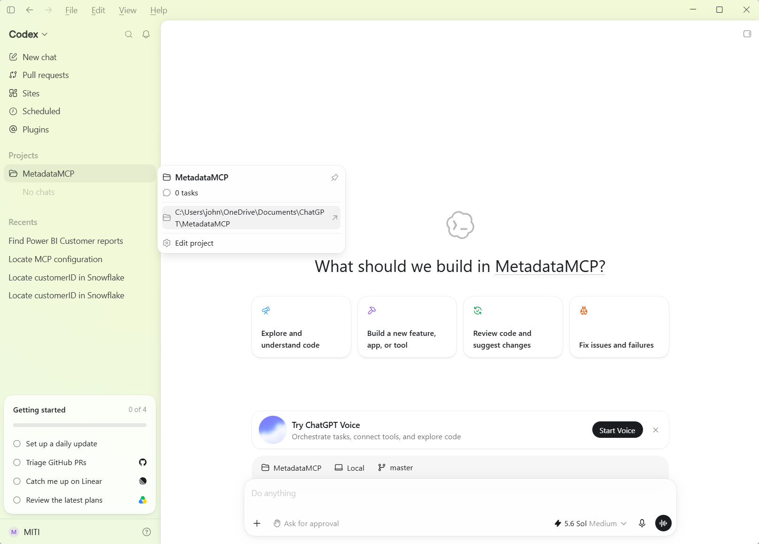Click the Drive icon beside Review latest plans
The image size is (759, 544).
[143, 500]
